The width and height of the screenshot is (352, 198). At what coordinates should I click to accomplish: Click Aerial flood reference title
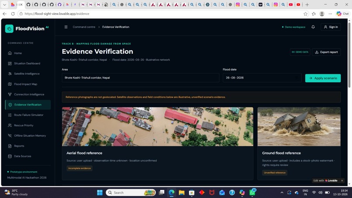[84, 153]
